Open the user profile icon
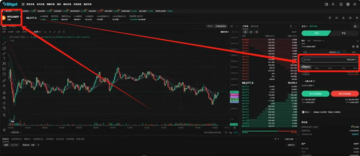Image resolution: width=360 pixels, height=156 pixels. (333, 4)
